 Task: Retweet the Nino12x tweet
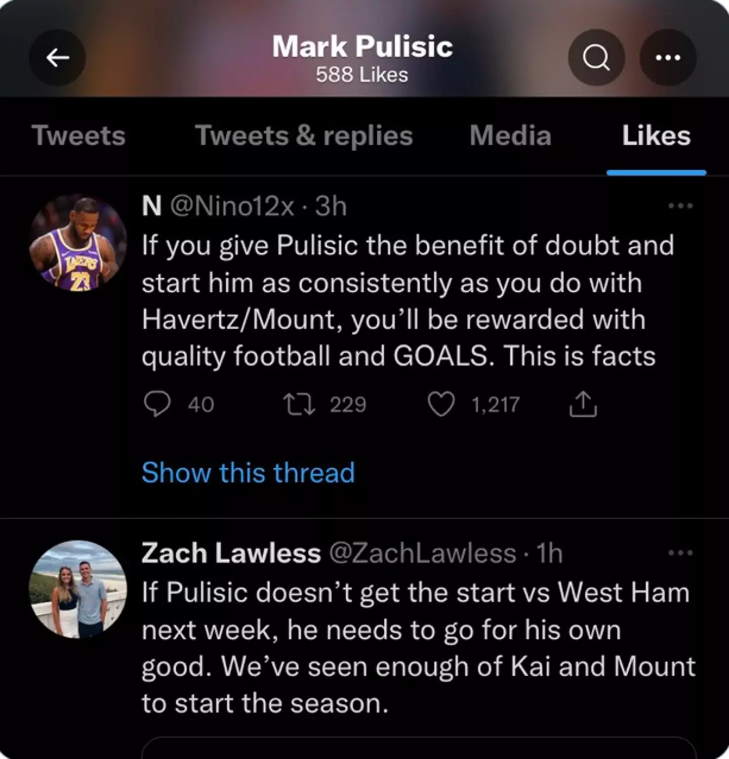coord(299,405)
